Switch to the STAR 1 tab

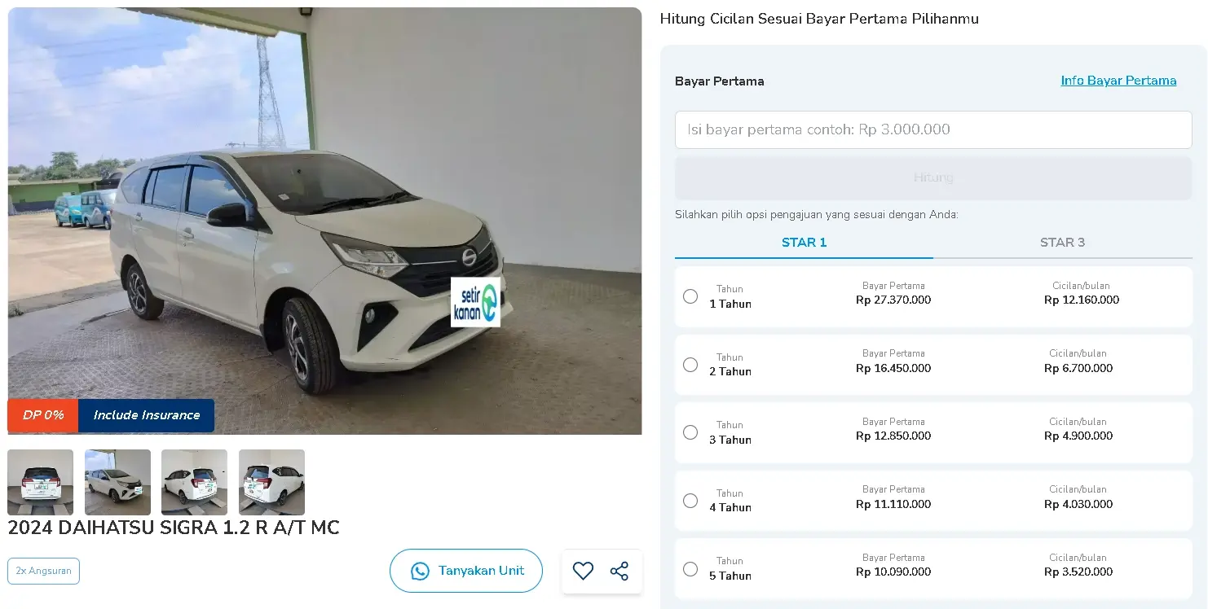[804, 243]
